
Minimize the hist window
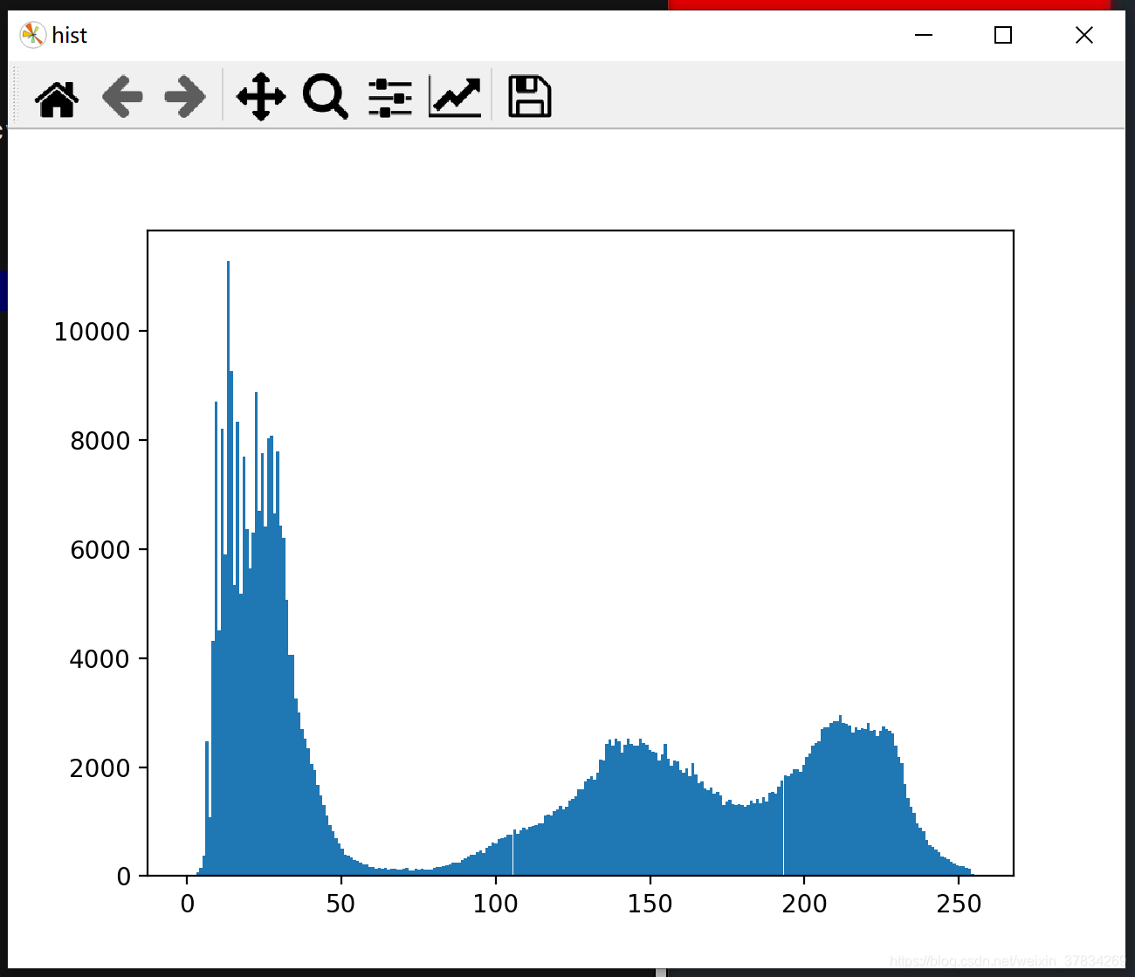coord(924,35)
